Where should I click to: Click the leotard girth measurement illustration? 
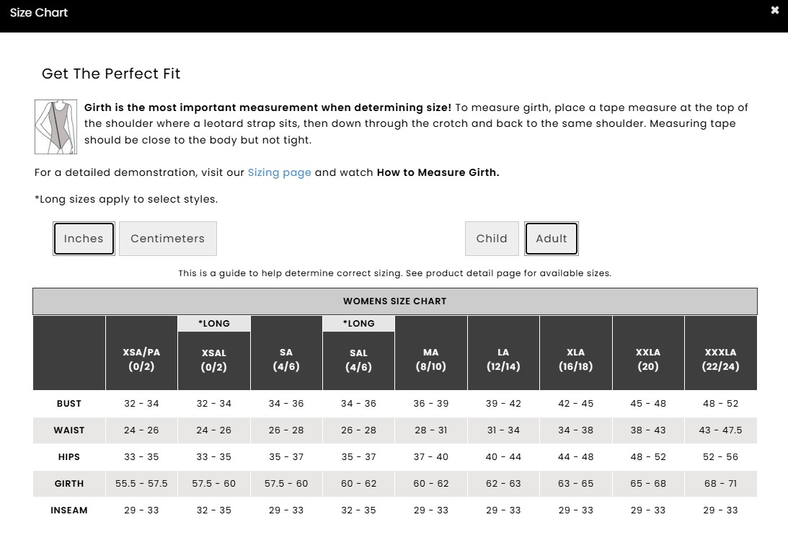tap(56, 127)
